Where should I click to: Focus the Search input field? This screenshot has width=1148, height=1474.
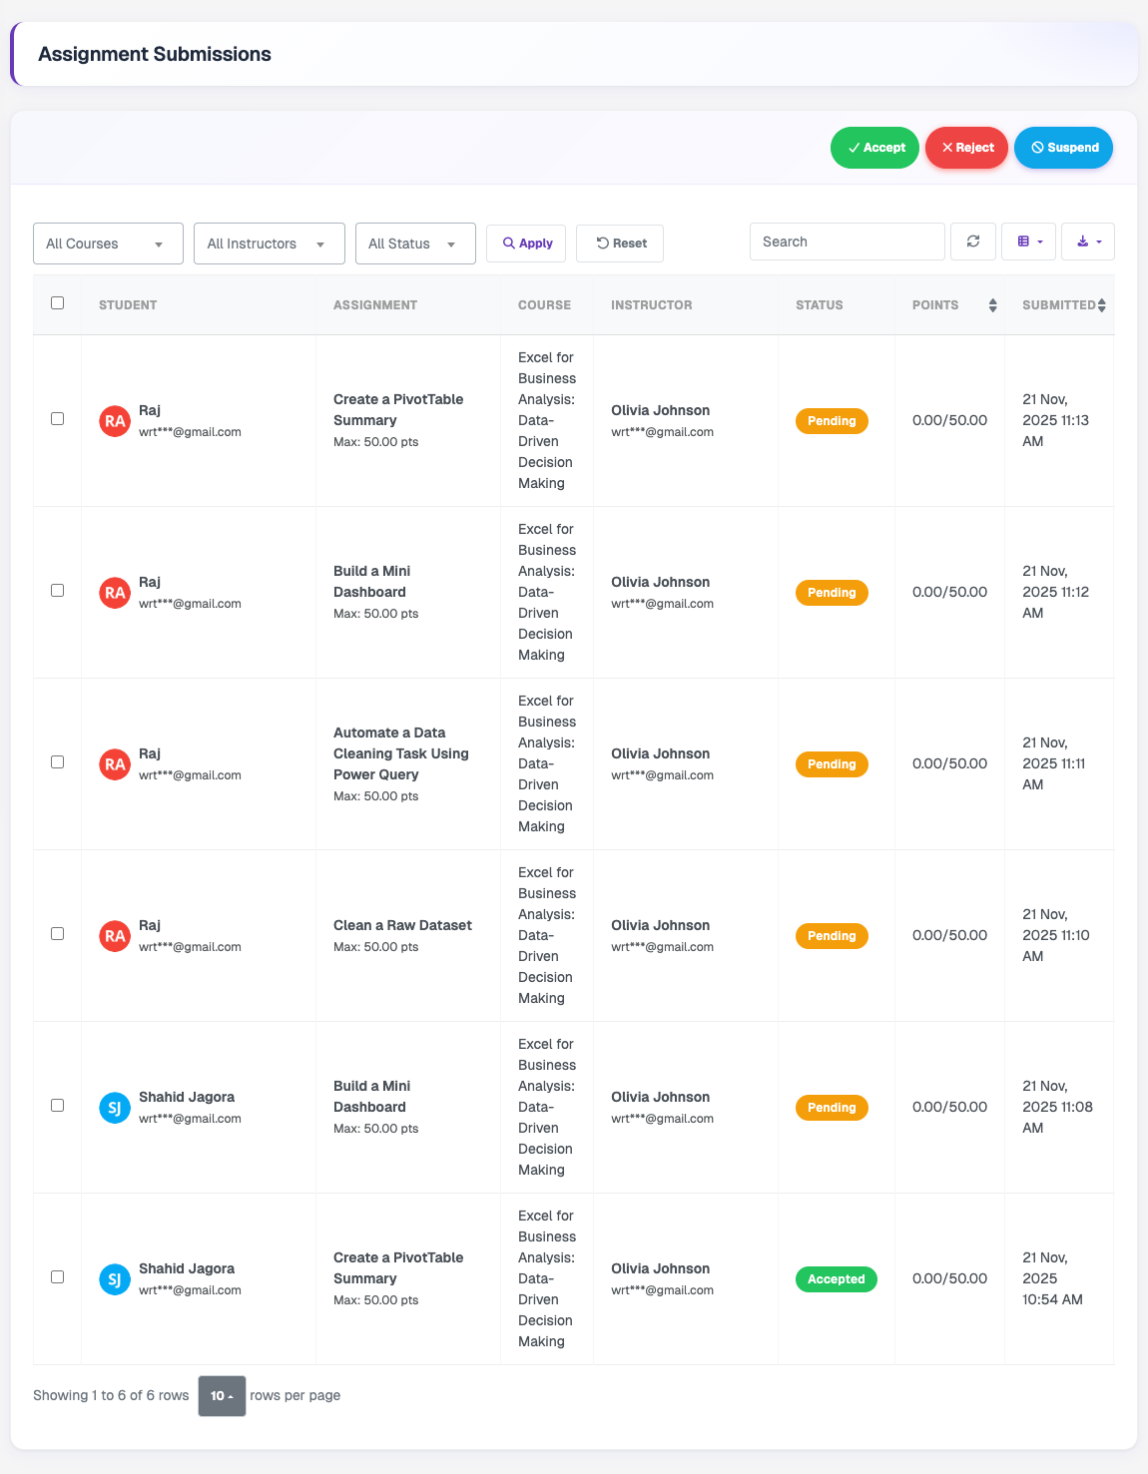pos(848,242)
